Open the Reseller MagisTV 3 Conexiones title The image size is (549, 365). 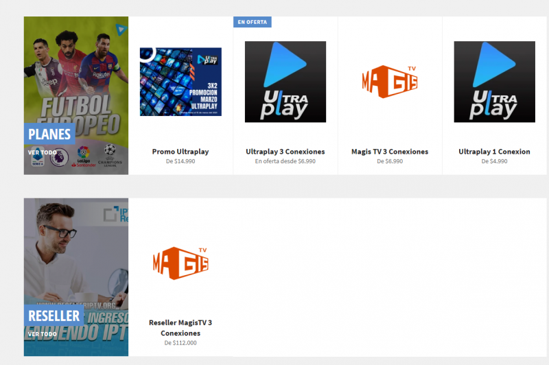point(180,327)
